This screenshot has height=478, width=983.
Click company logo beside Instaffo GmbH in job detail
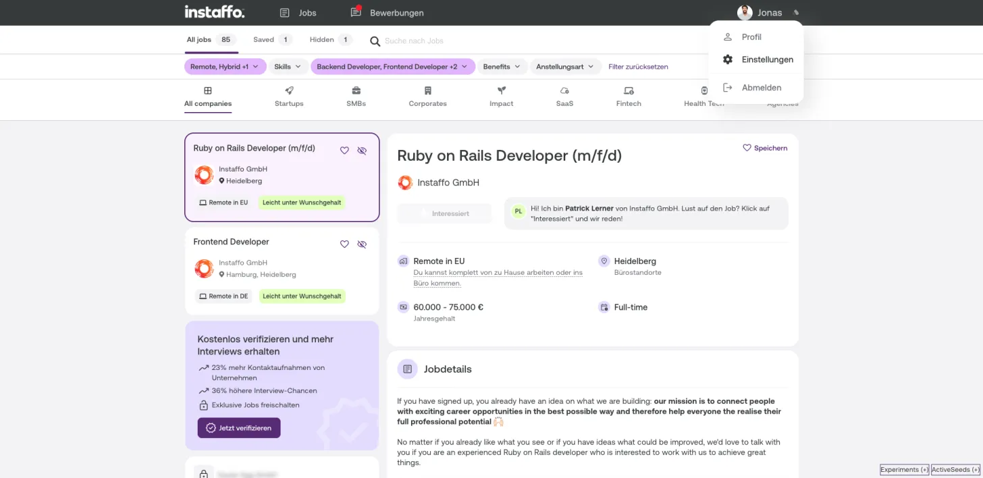(405, 182)
